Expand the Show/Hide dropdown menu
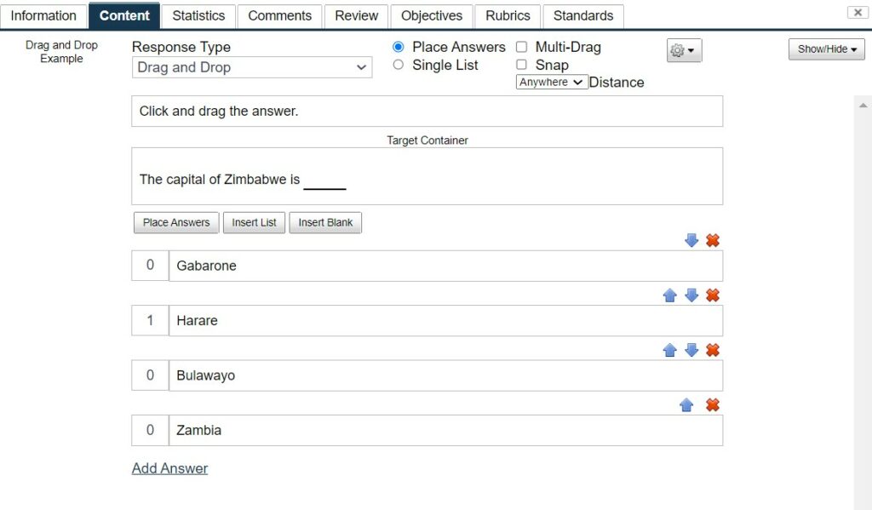This screenshot has height=510, width=872. coord(826,49)
